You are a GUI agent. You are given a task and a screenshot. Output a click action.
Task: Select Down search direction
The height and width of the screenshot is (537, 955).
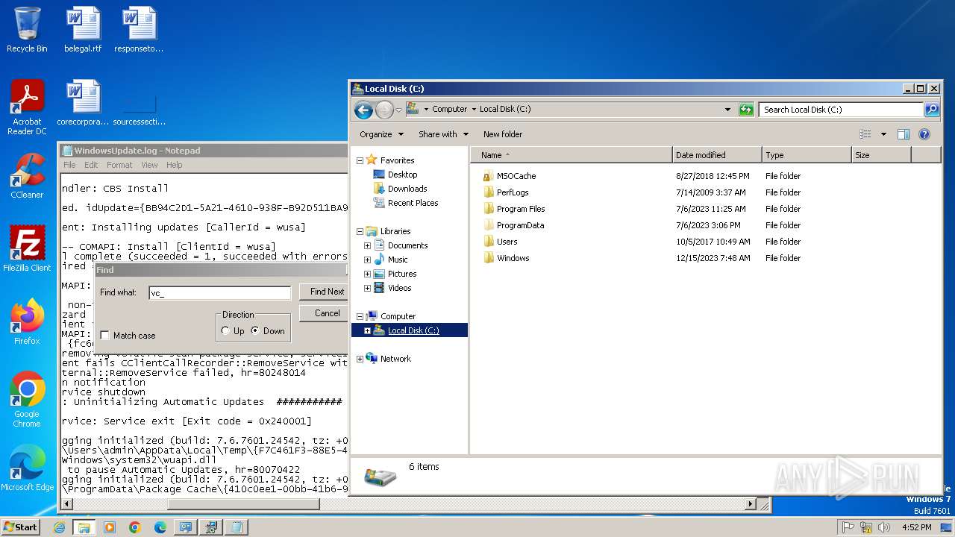tap(256, 331)
